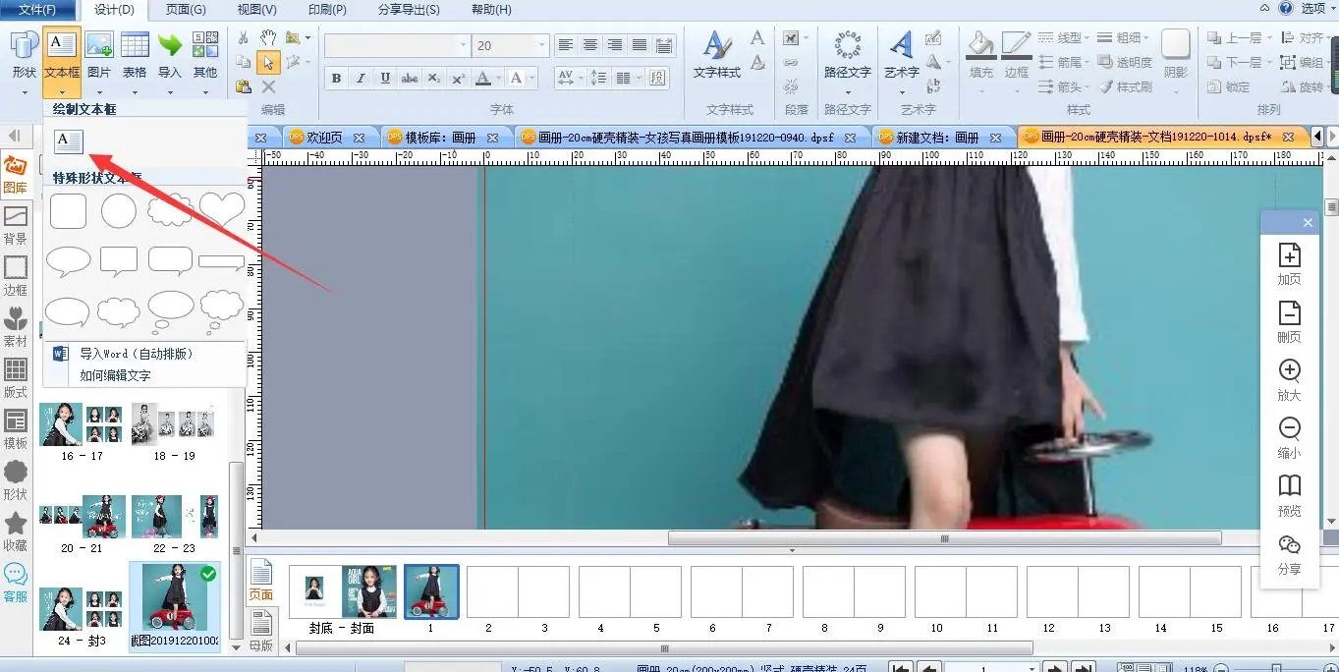The width and height of the screenshot is (1339, 672).
Task: Click Import Word auto layout
Action: tap(136, 354)
